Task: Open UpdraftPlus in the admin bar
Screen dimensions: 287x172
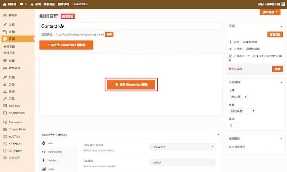Action: 80,4
